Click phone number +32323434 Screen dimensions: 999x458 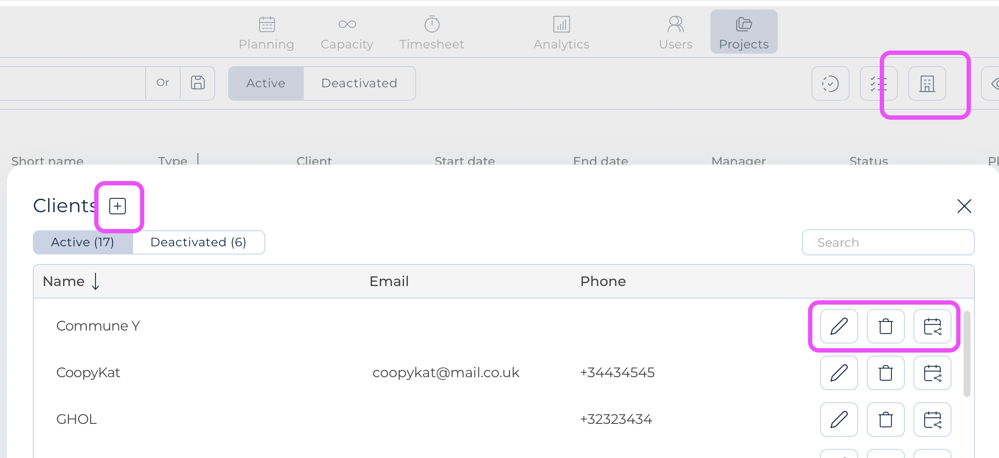click(x=616, y=419)
